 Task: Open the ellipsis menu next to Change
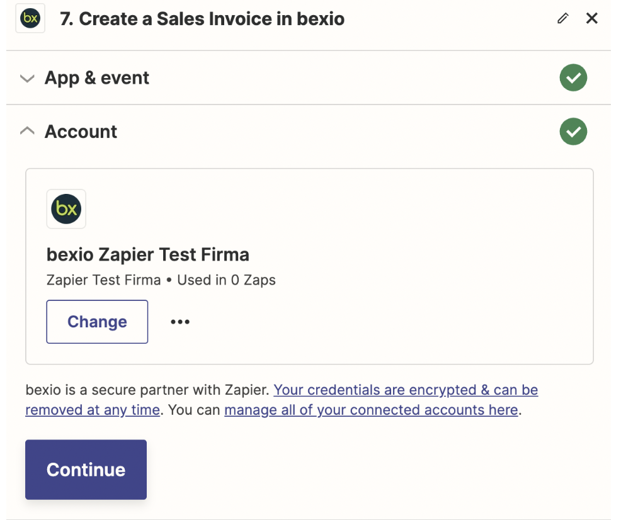(180, 322)
